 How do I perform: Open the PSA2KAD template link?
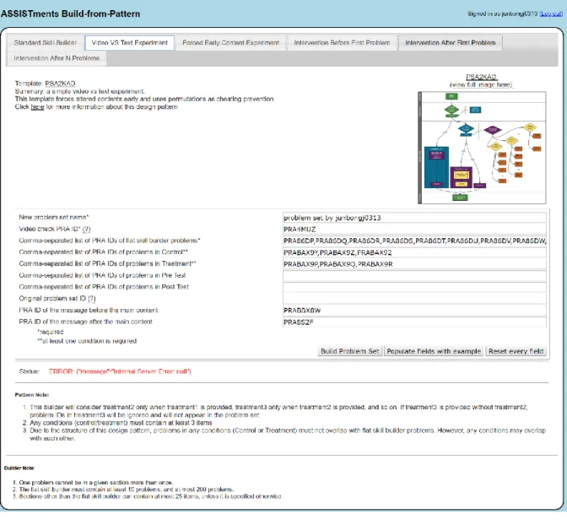pos(60,84)
